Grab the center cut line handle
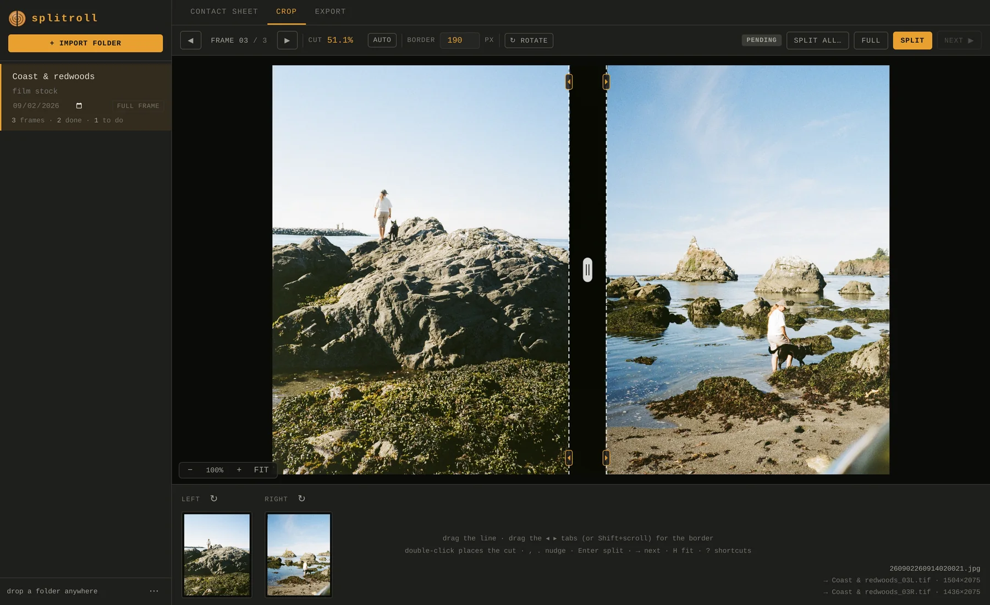990x605 pixels. (587, 269)
